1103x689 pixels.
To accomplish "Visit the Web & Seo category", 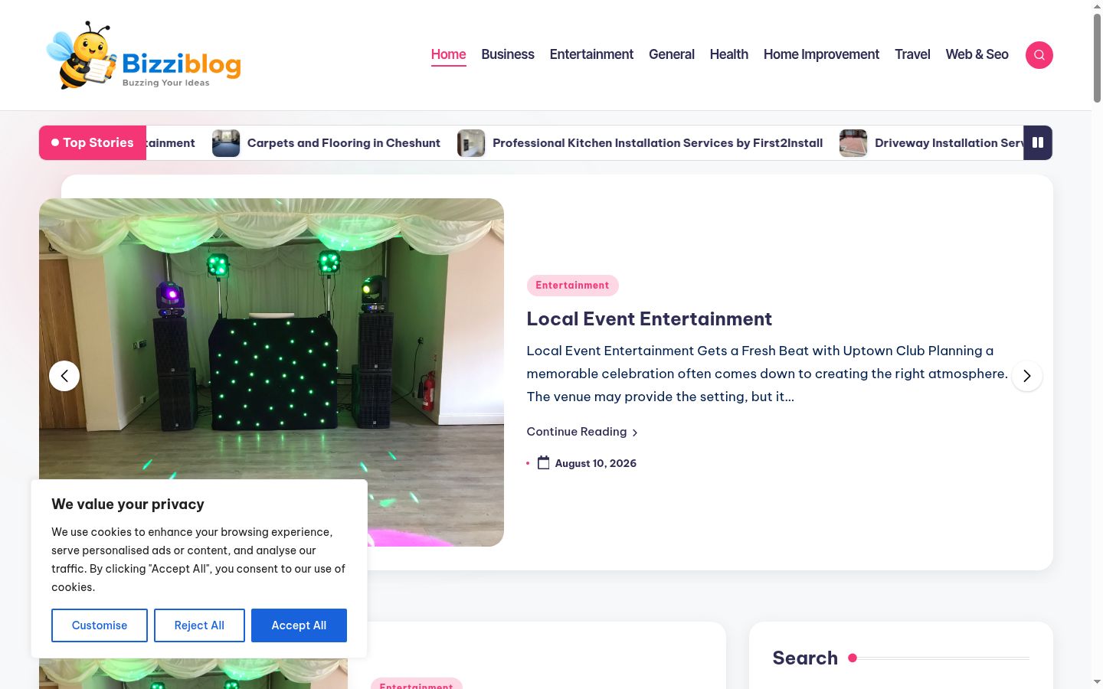I will coord(977,54).
